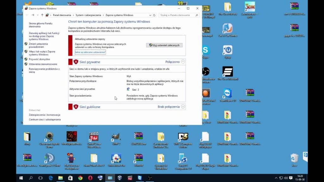Go up one level with up arrow
Image resolution: width=324 pixels, height=182 pixels.
(42, 15)
